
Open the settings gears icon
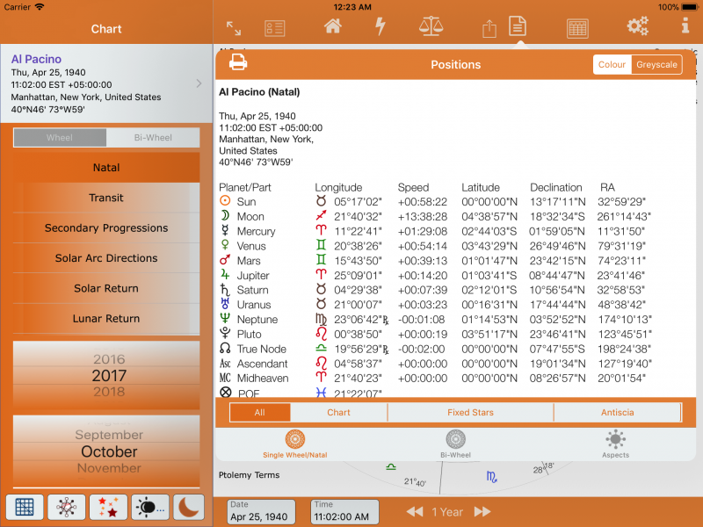pyautogui.click(x=637, y=26)
